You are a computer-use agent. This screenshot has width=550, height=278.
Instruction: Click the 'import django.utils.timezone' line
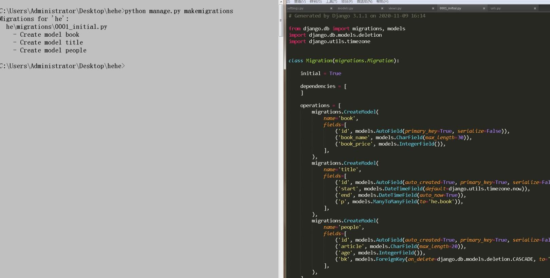click(x=329, y=41)
